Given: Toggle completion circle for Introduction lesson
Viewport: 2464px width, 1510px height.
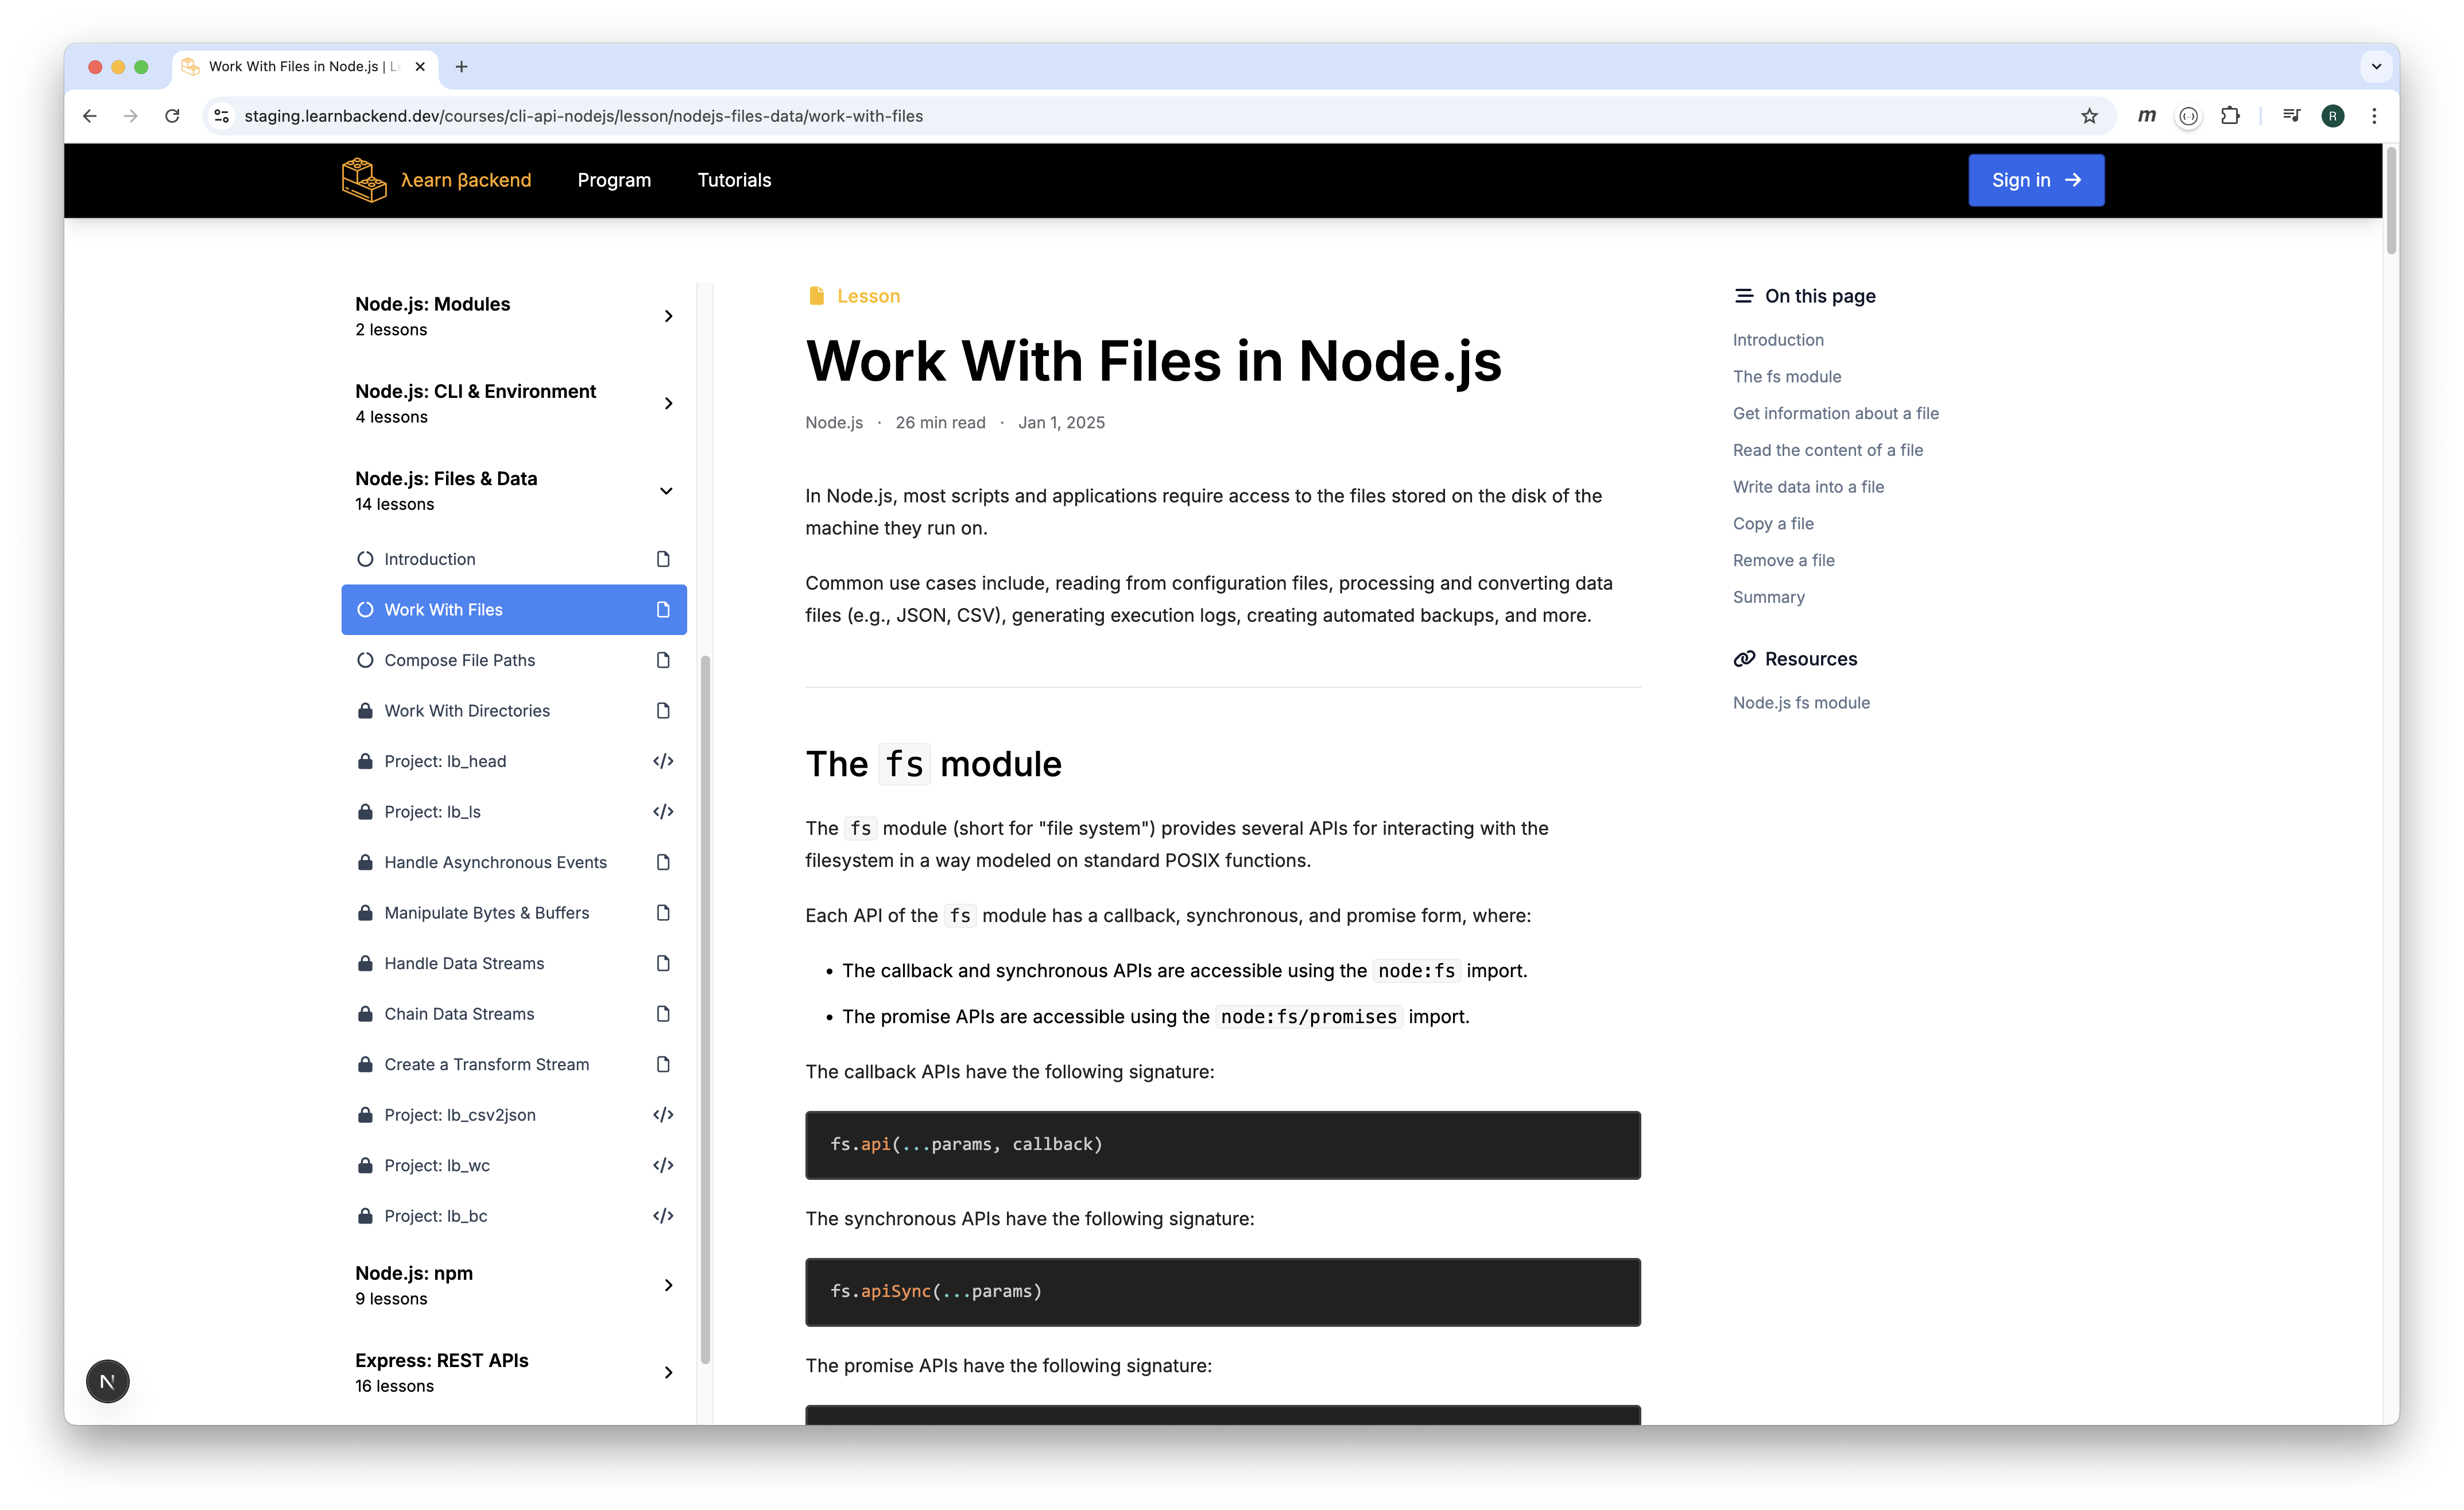Looking at the screenshot, I should (x=365, y=559).
